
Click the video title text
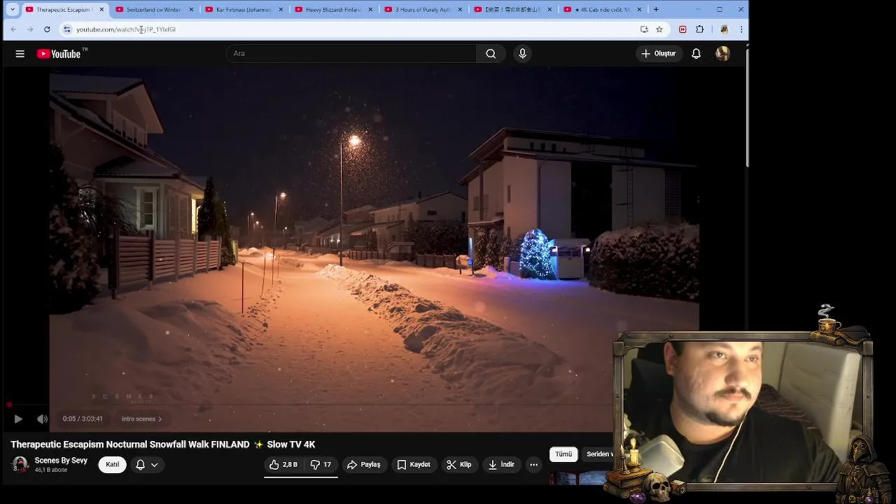(163, 444)
